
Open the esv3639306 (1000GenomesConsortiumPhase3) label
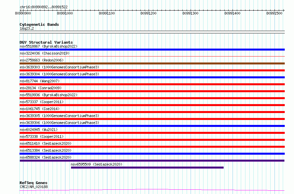59,123
